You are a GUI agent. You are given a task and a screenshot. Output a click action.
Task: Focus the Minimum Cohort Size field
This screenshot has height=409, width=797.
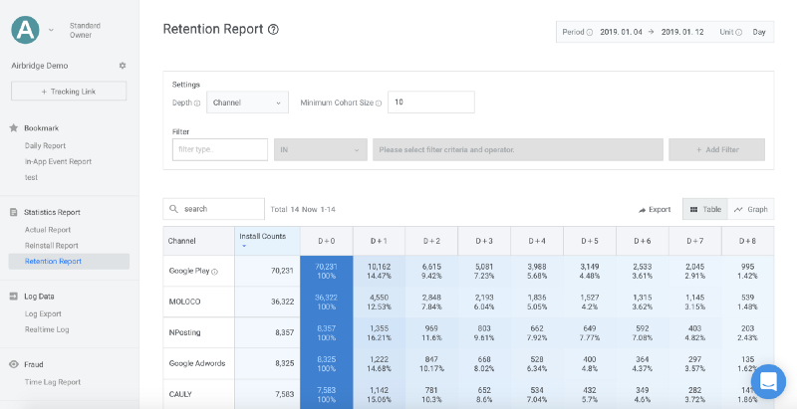pyautogui.click(x=431, y=102)
